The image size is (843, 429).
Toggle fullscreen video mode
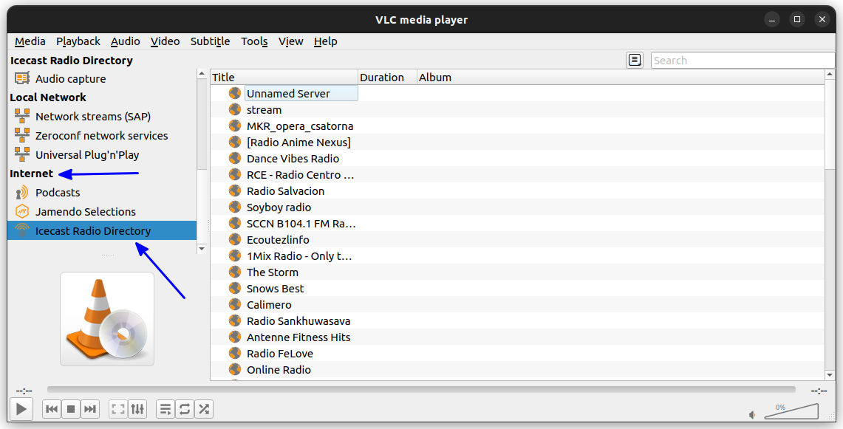[x=118, y=408]
